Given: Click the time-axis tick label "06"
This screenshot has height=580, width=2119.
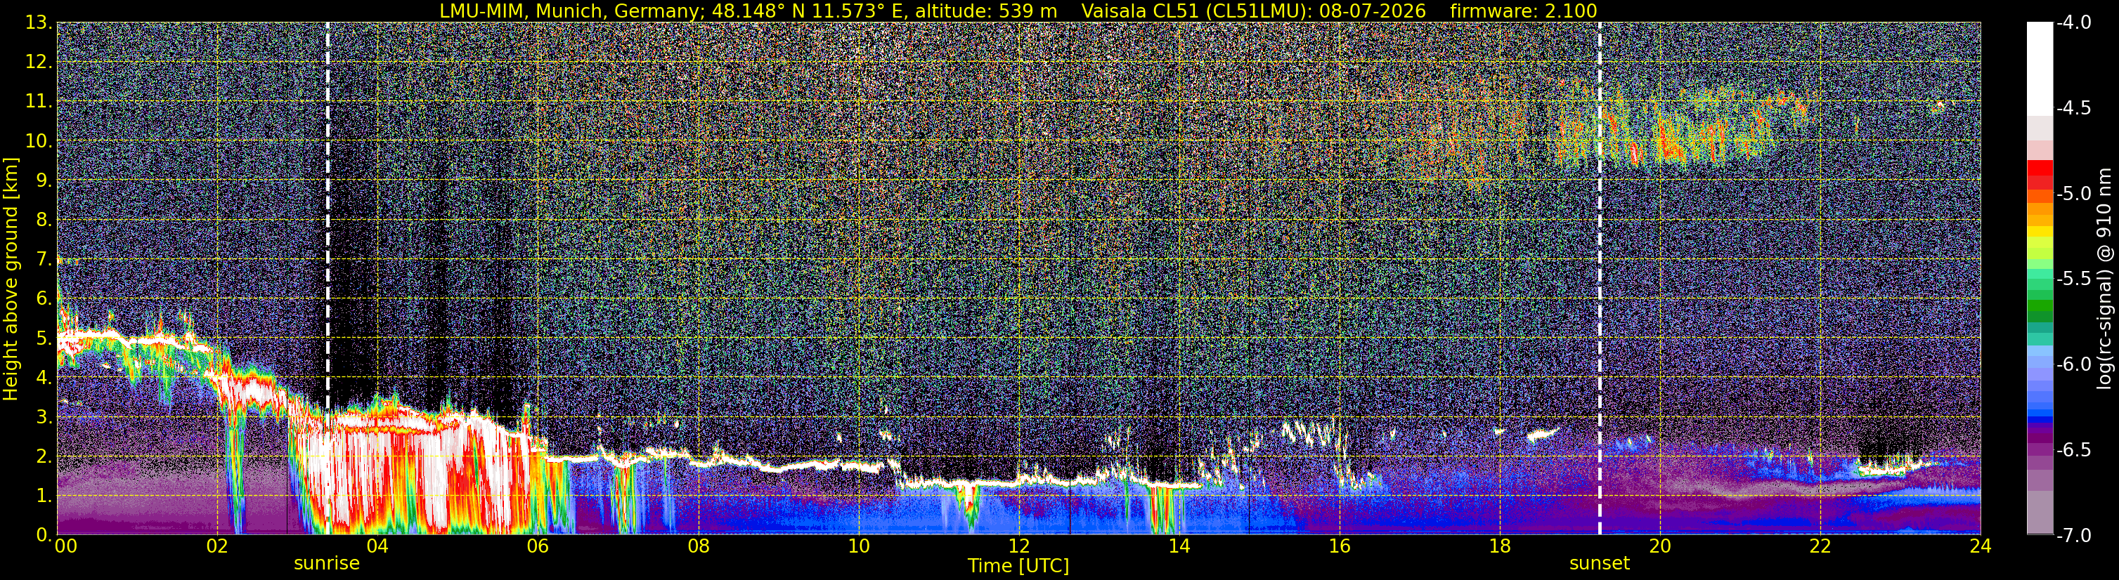Looking at the screenshot, I should 538,546.
